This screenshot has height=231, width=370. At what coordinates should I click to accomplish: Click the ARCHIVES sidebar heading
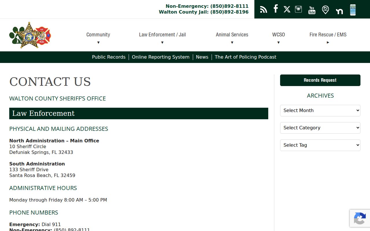(x=320, y=96)
